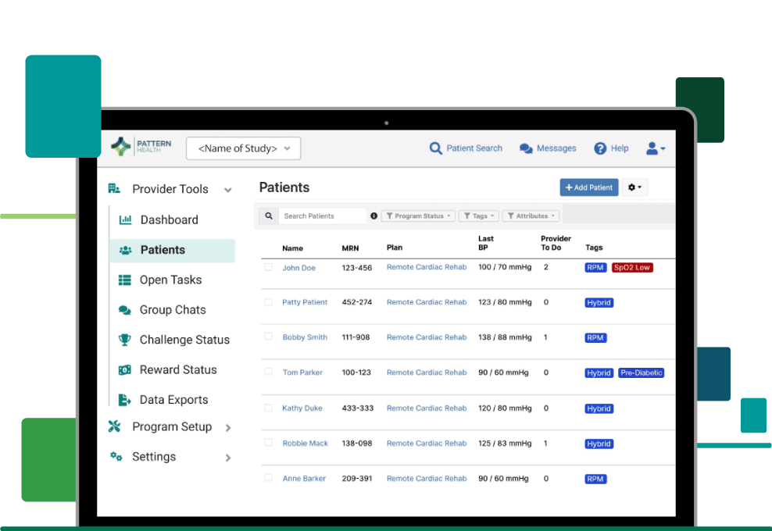Open Group Chats from sidebar
Screen dimensions: 772x531
(172, 310)
